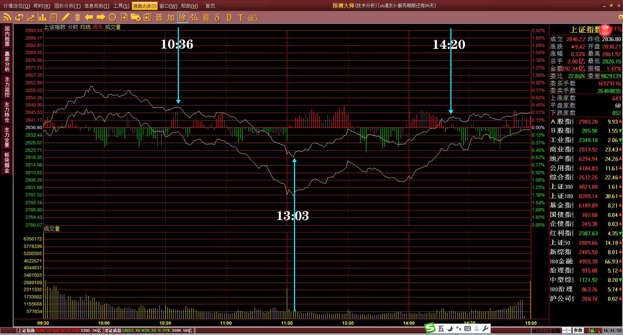Click the traffic light toolbar icon
Screen dimensions: 623x335
click(x=77, y=17)
